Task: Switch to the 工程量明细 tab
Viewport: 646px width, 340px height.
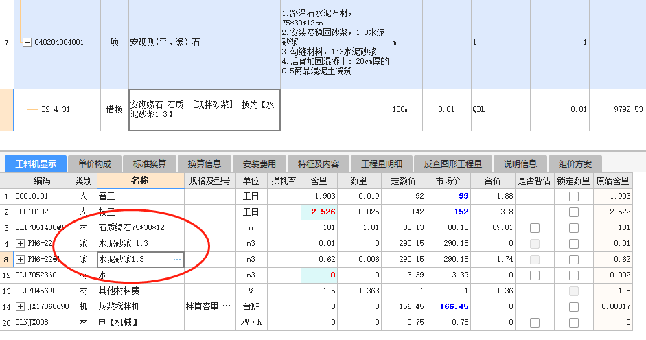Action: click(382, 163)
